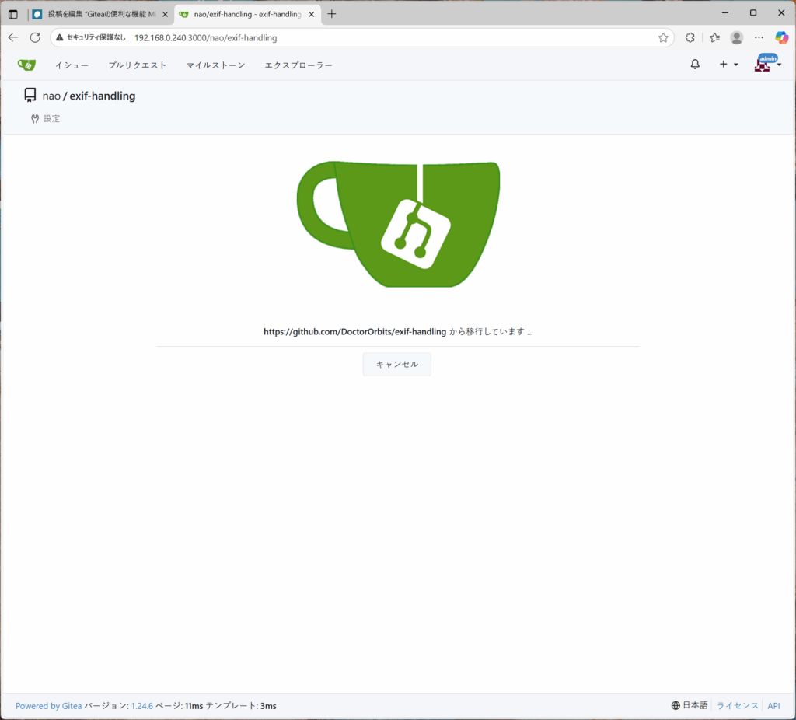The image size is (796, 720).
Task: Go to プルリクエスト page
Action: tap(138, 65)
